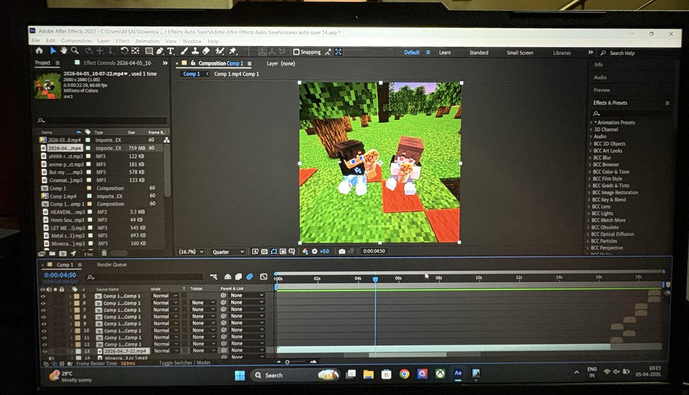Select the Puppet Pin tool
Viewport: 689px width, 395px height.
tap(233, 52)
